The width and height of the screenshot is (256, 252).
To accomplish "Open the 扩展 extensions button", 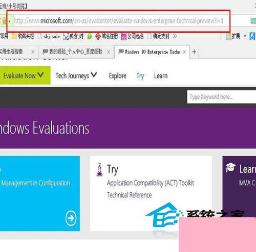I will coord(233,36).
